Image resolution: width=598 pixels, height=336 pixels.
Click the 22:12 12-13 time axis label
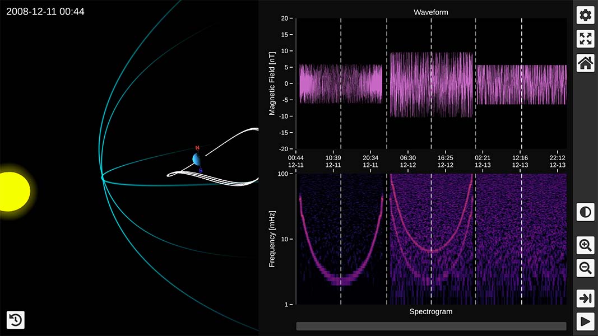[557, 161]
